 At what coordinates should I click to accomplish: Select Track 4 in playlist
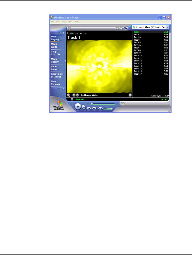click(x=151, y=40)
